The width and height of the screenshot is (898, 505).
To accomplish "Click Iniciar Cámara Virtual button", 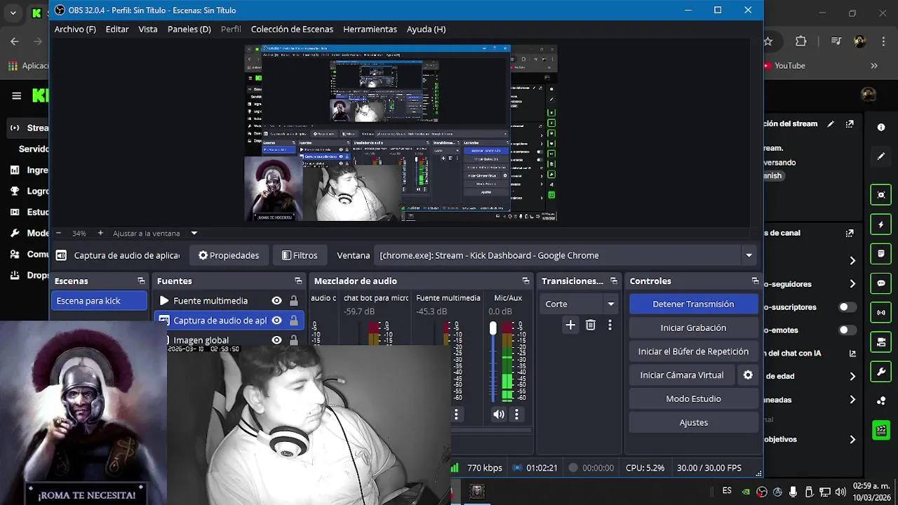I will pos(681,375).
